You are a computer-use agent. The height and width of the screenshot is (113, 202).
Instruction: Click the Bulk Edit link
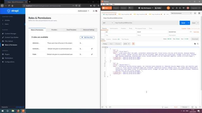pos(196,32)
